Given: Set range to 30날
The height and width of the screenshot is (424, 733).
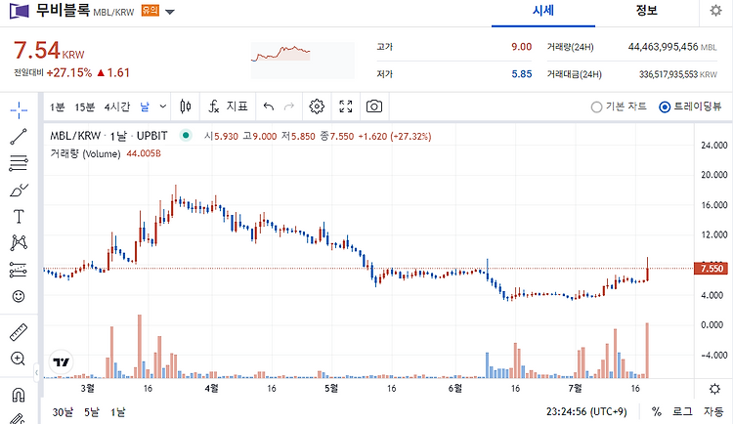Looking at the screenshot, I should coord(63,412).
